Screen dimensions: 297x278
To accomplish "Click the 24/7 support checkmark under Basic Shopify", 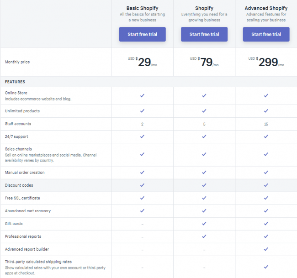I will (x=142, y=136).
